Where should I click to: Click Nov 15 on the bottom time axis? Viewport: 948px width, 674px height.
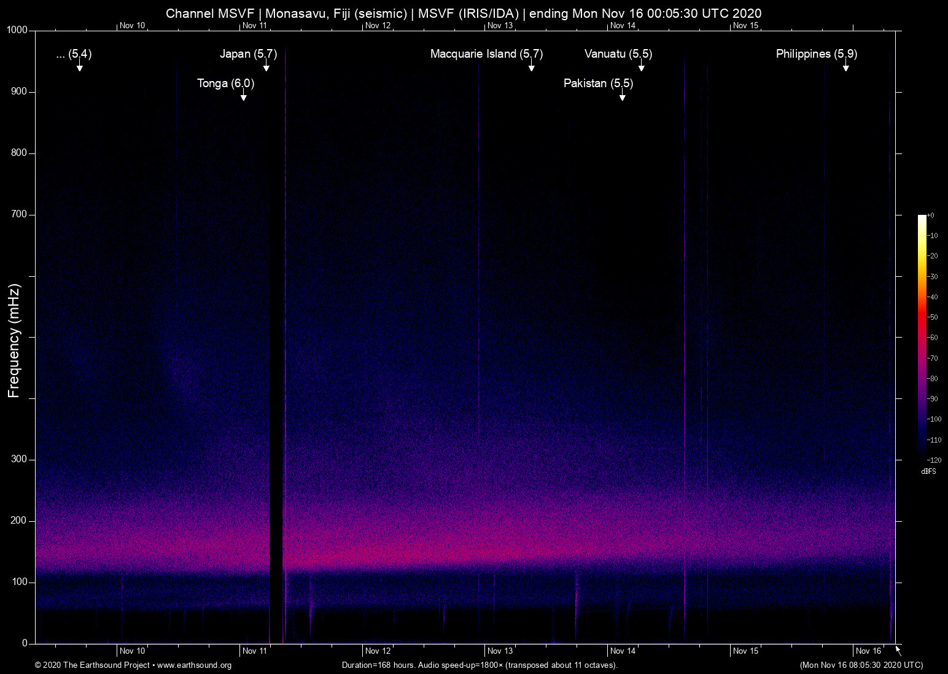[x=745, y=651]
